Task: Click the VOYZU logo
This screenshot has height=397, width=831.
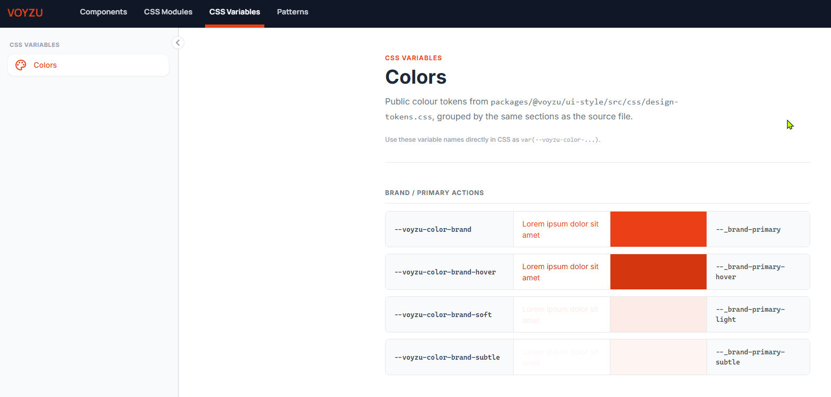Action: point(25,12)
